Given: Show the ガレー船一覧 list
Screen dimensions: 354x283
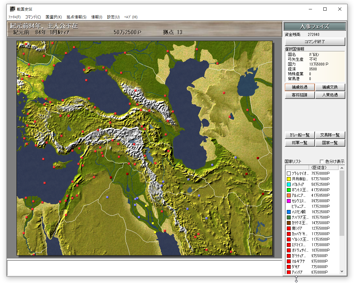Looking at the screenshot, I should click(x=299, y=135).
